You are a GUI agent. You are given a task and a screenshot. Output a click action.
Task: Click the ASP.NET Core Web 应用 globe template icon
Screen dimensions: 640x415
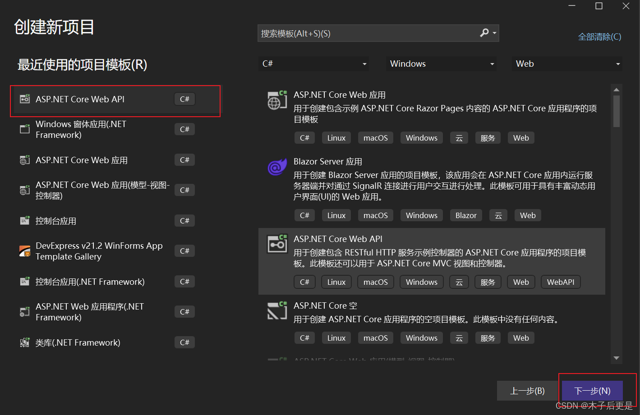click(x=276, y=100)
